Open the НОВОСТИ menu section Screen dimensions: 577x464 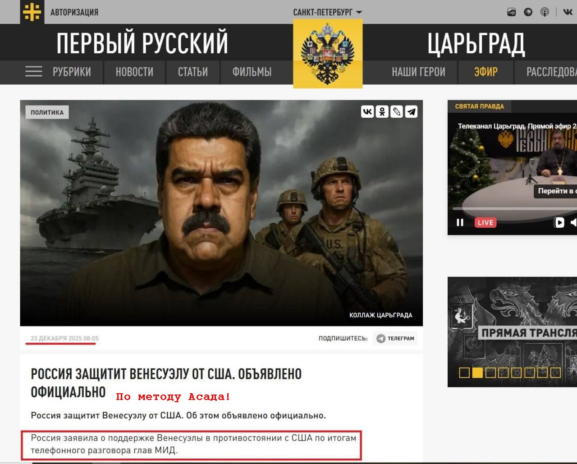pos(135,71)
